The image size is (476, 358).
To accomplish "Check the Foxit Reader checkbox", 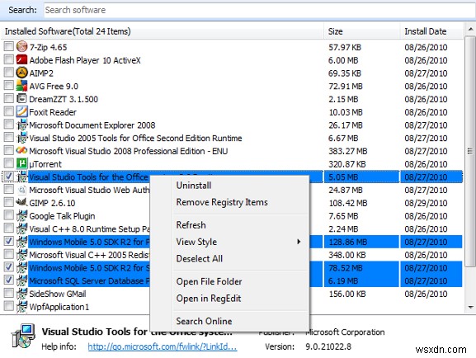I will click(x=9, y=111).
